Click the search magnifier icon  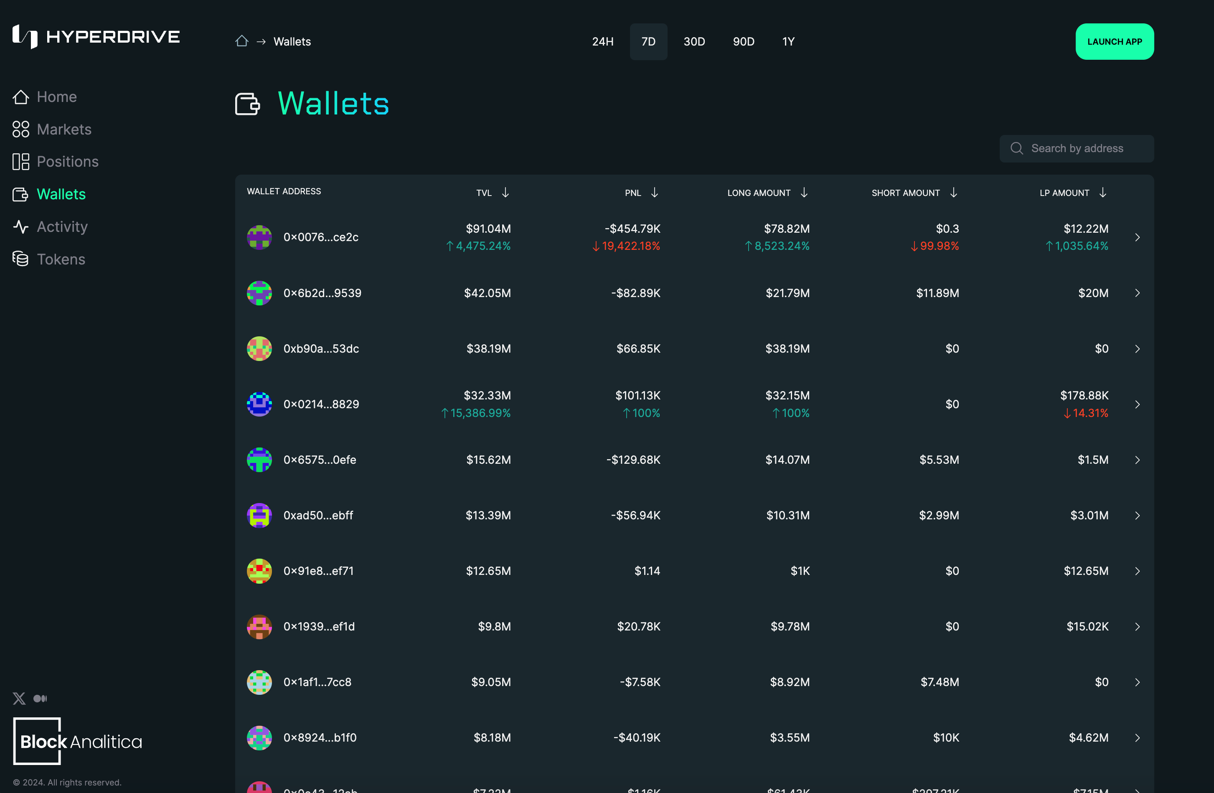point(1016,148)
